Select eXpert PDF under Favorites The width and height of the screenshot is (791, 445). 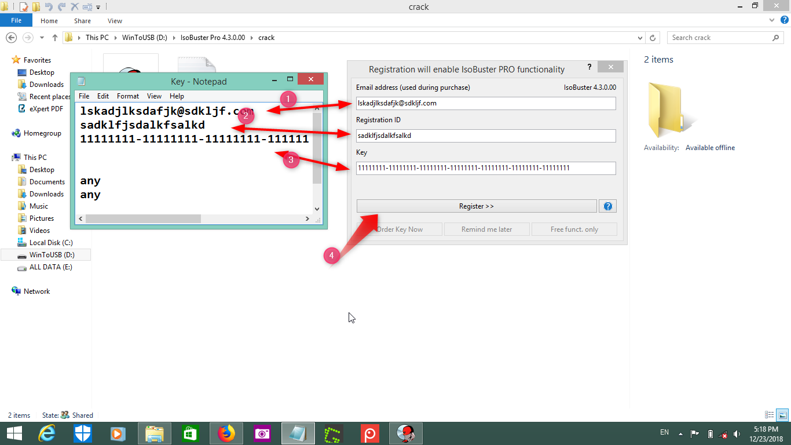[x=46, y=109]
